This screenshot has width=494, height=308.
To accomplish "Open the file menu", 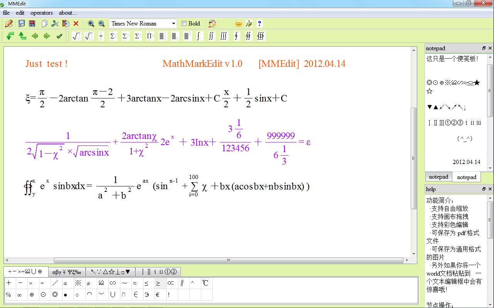I will [6, 13].
